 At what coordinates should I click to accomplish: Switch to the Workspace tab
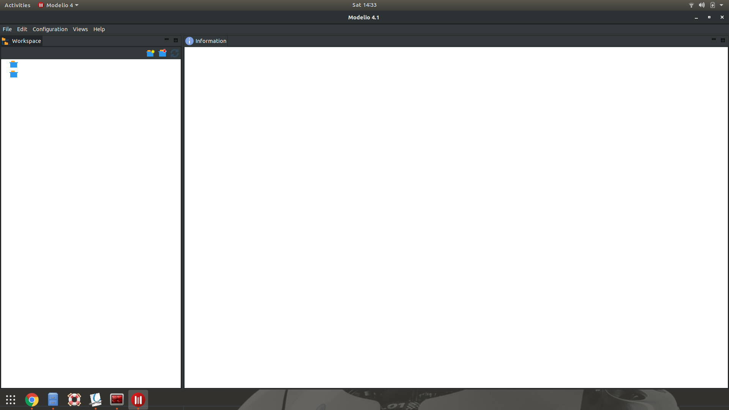pos(26,41)
